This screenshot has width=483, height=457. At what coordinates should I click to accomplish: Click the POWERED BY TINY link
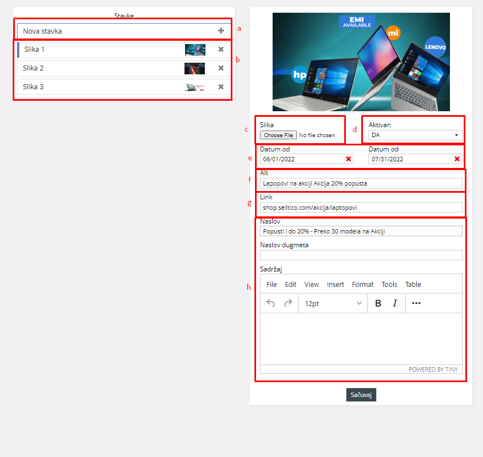[x=433, y=369]
